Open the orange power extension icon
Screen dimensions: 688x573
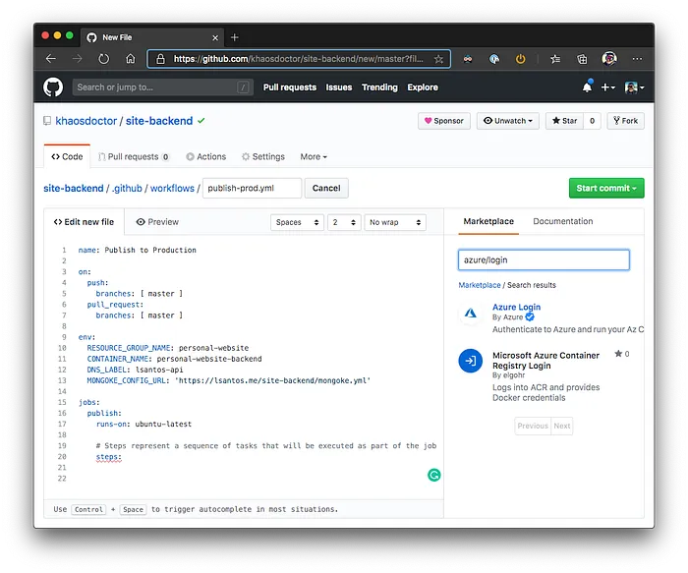coord(520,59)
